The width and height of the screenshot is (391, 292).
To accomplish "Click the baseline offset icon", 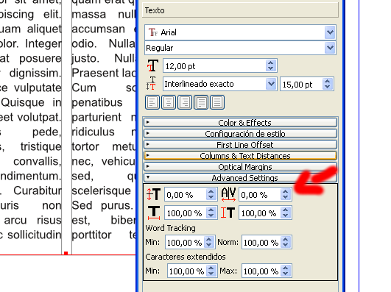I will (153, 194).
